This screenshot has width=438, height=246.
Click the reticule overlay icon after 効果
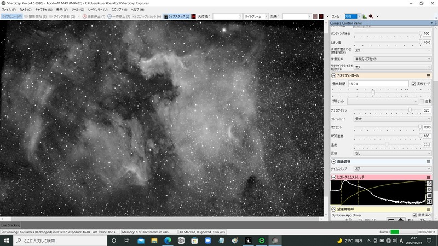315,16
